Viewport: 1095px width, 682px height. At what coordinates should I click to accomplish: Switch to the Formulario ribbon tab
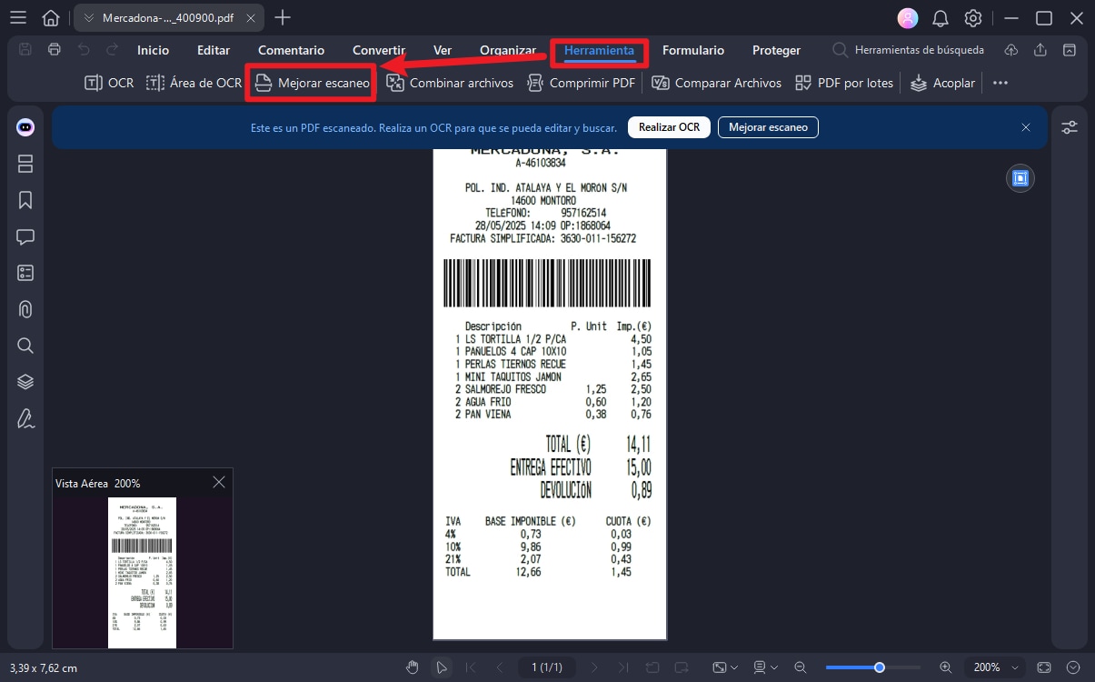[x=693, y=50]
